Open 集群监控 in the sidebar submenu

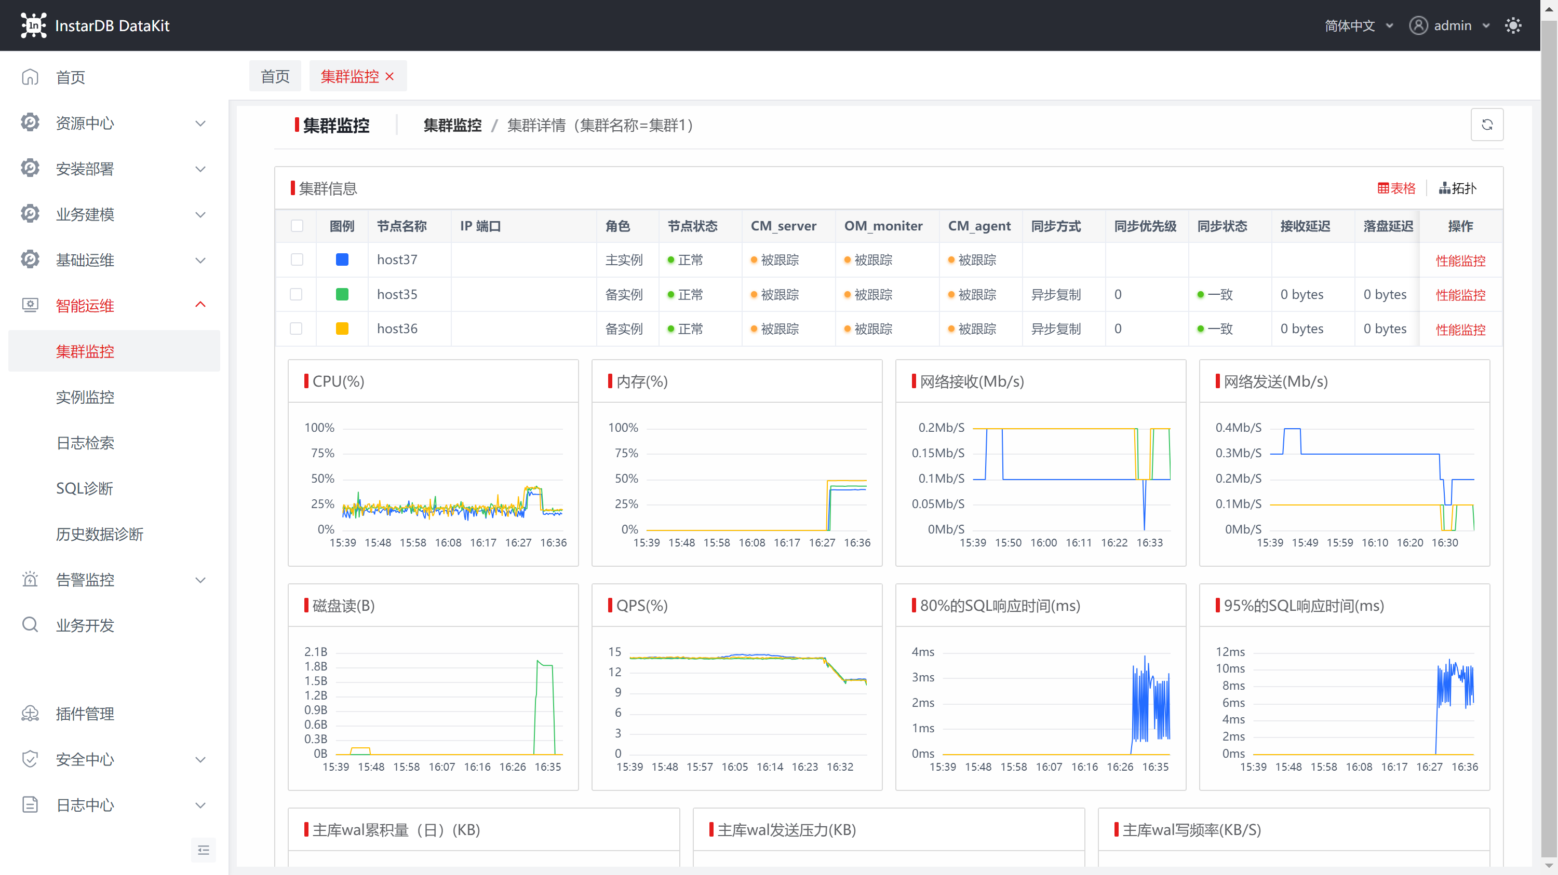pyautogui.click(x=114, y=351)
